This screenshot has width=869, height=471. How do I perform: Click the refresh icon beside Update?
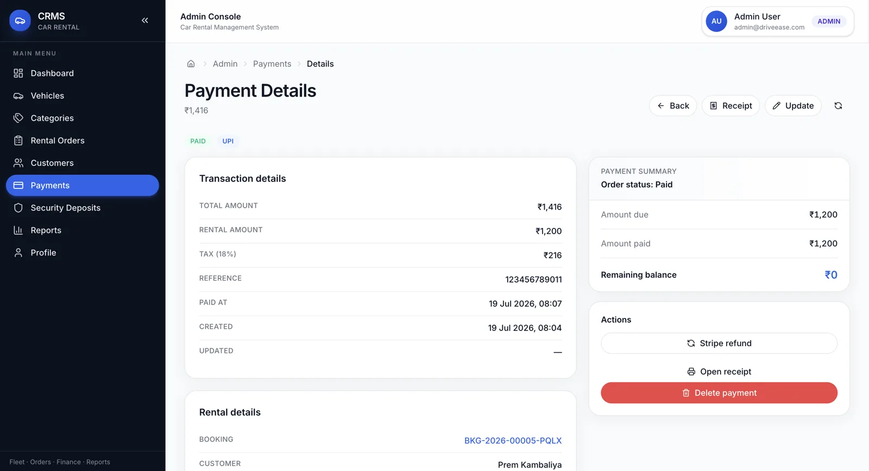point(838,106)
